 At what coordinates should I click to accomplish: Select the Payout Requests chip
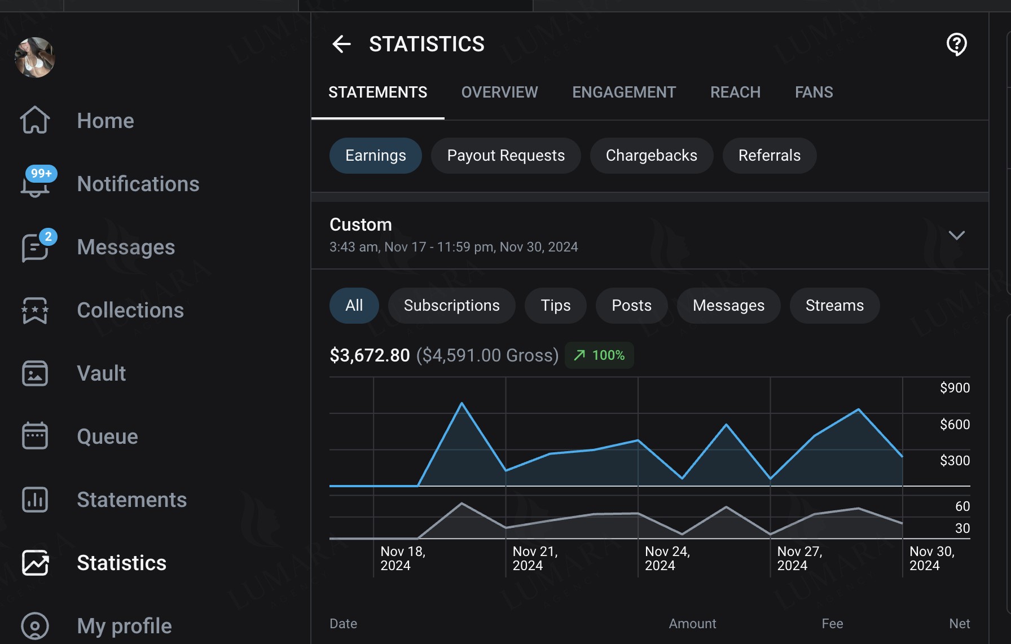[506, 156]
